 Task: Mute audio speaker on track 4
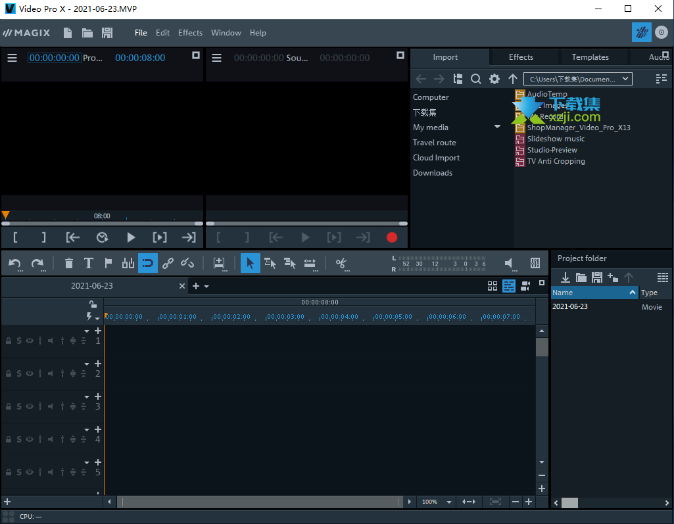pyautogui.click(x=51, y=439)
